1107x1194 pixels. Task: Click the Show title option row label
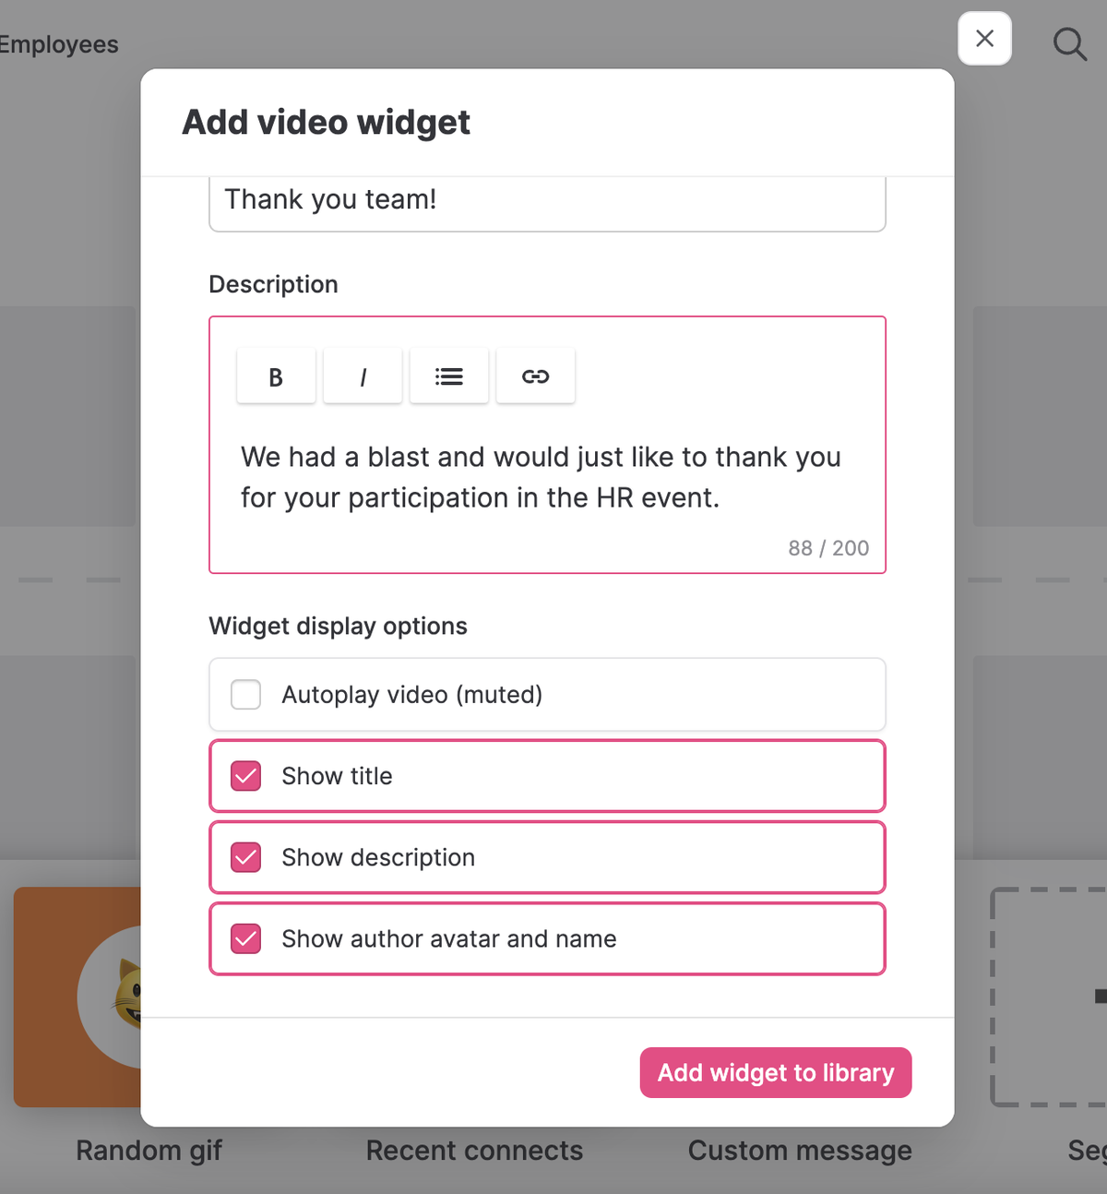tap(337, 776)
